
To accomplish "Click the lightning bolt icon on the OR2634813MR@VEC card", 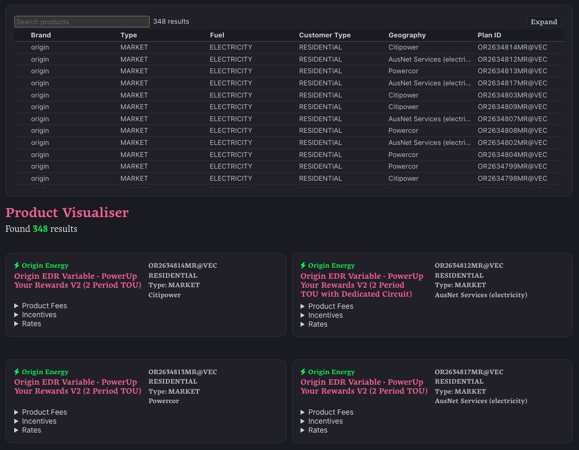I will (17, 371).
